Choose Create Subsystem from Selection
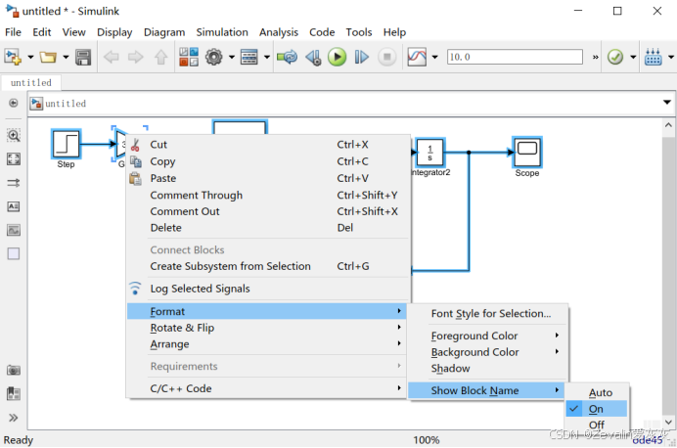This screenshot has width=677, height=448. [x=268, y=266]
